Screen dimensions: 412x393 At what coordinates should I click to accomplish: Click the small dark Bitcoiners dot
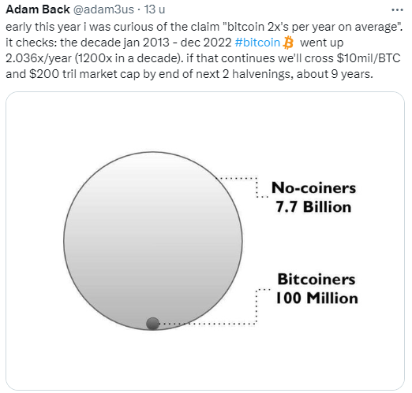point(152,324)
